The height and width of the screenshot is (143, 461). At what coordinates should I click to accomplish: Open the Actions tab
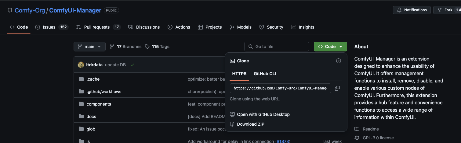click(179, 27)
